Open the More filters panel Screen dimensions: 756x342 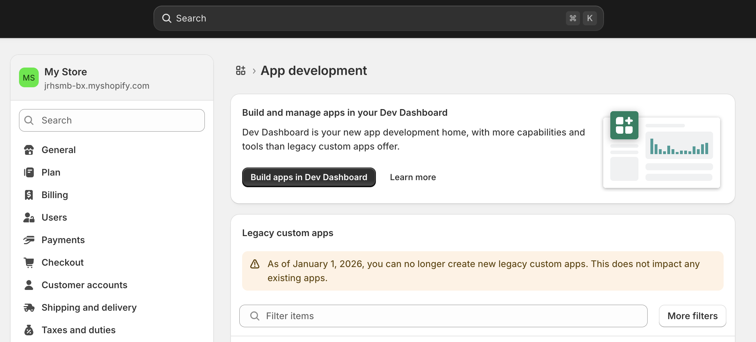pos(692,316)
